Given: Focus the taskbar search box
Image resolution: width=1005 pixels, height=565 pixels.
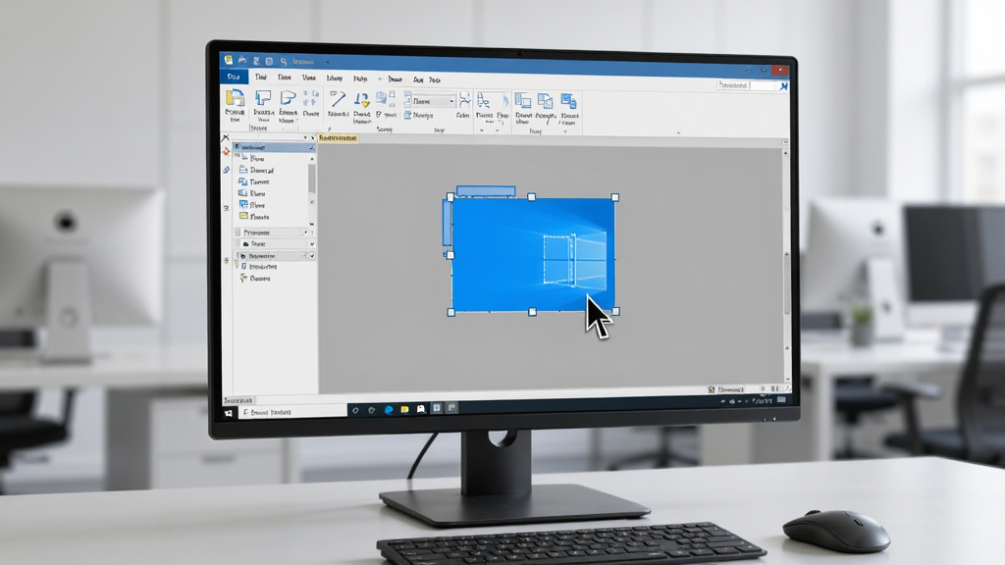Looking at the screenshot, I should point(294,412).
